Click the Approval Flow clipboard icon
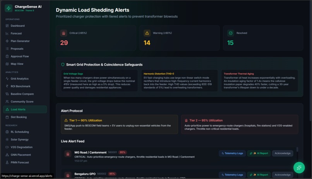This screenshot has width=312, height=179. [7, 56]
